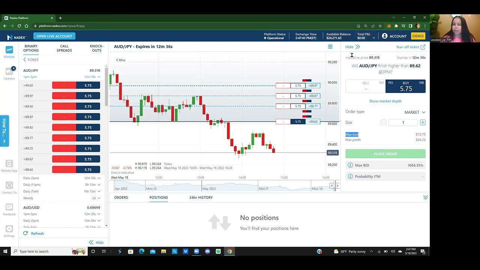The width and height of the screenshot is (480, 270).
Task: Reload the browser page
Action: tap(19, 26)
